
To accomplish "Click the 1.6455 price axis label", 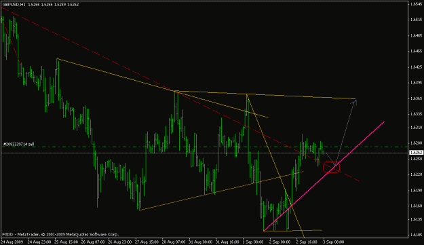I will (417, 51).
